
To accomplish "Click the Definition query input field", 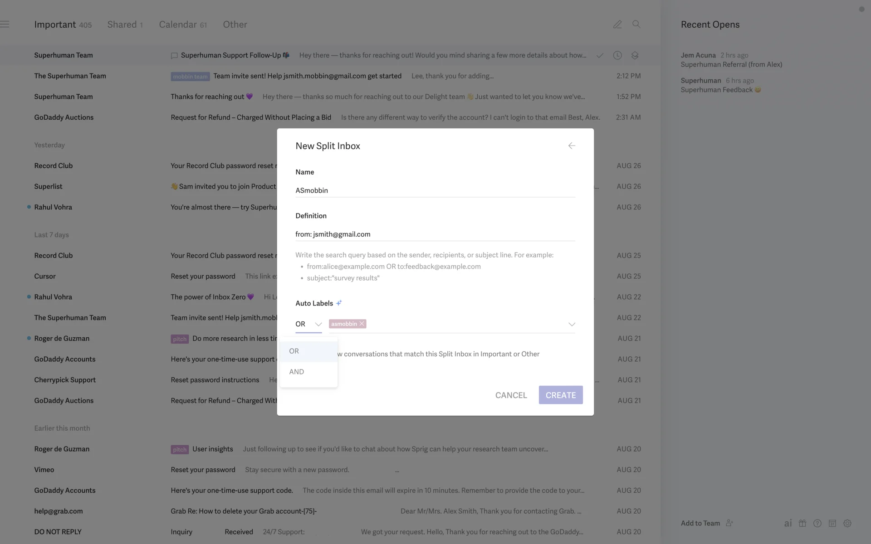I will click(x=435, y=234).
